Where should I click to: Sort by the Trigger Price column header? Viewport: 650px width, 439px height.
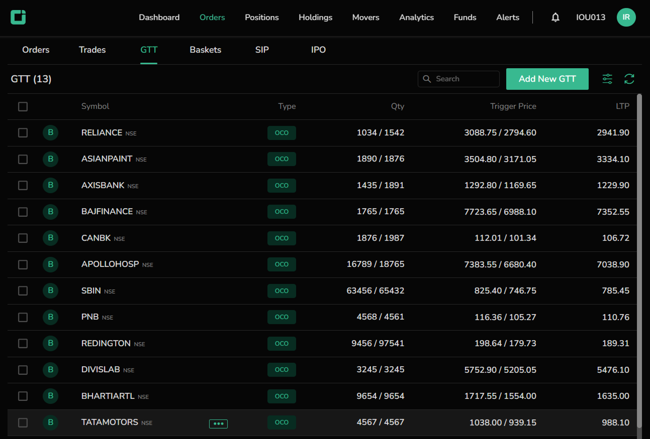point(513,106)
